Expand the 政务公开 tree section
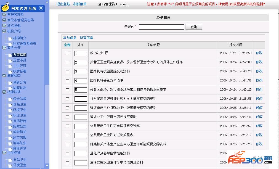Image resolution: width=279 pixels, height=169 pixels. pos(14,48)
